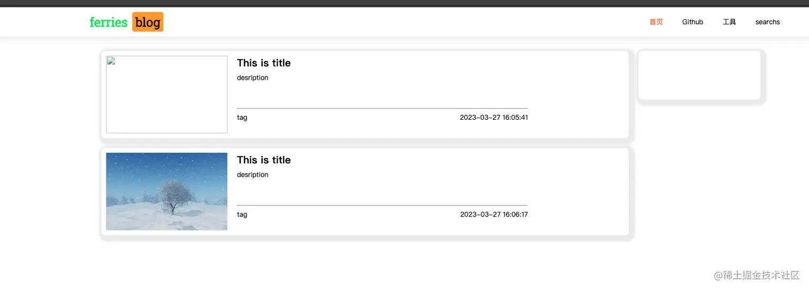Click the 16:06:17 post timestamp

point(493,215)
